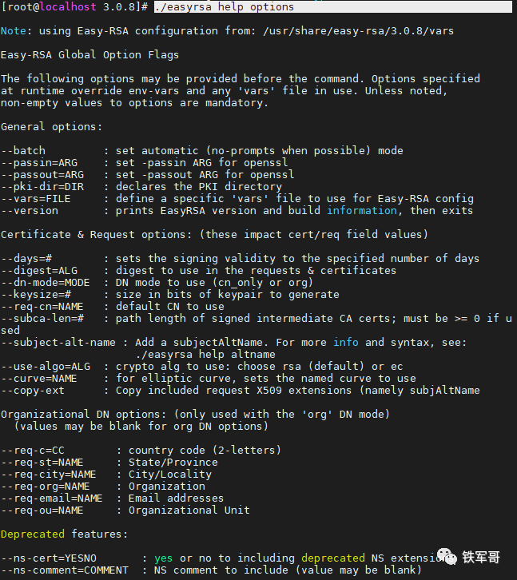Click the blue "information" word
This screenshot has width=517, height=580.
point(361,211)
